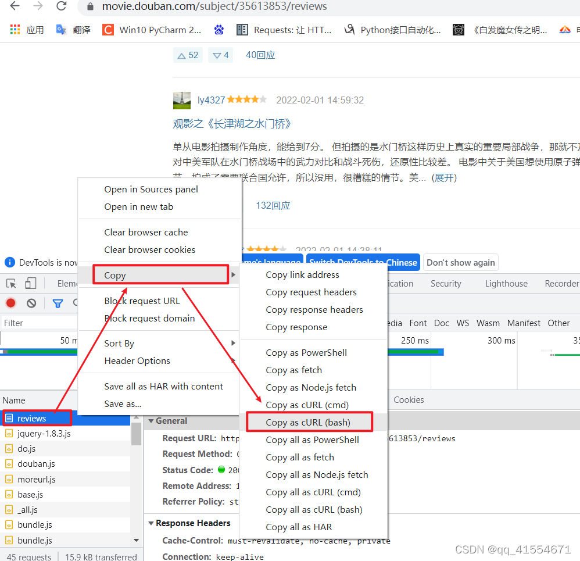
Task: Select Copy as PowerShell
Action: 313,353
